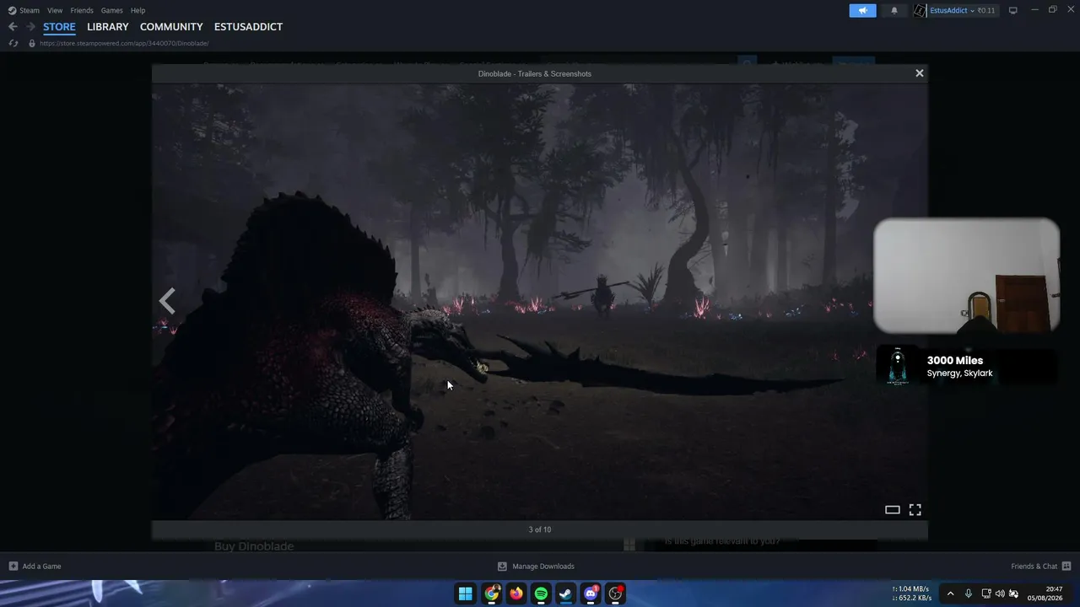Screen dimensions: 1080x607
Task: Click the "Synergy, Skylark" artist overlay
Action: click(x=959, y=373)
